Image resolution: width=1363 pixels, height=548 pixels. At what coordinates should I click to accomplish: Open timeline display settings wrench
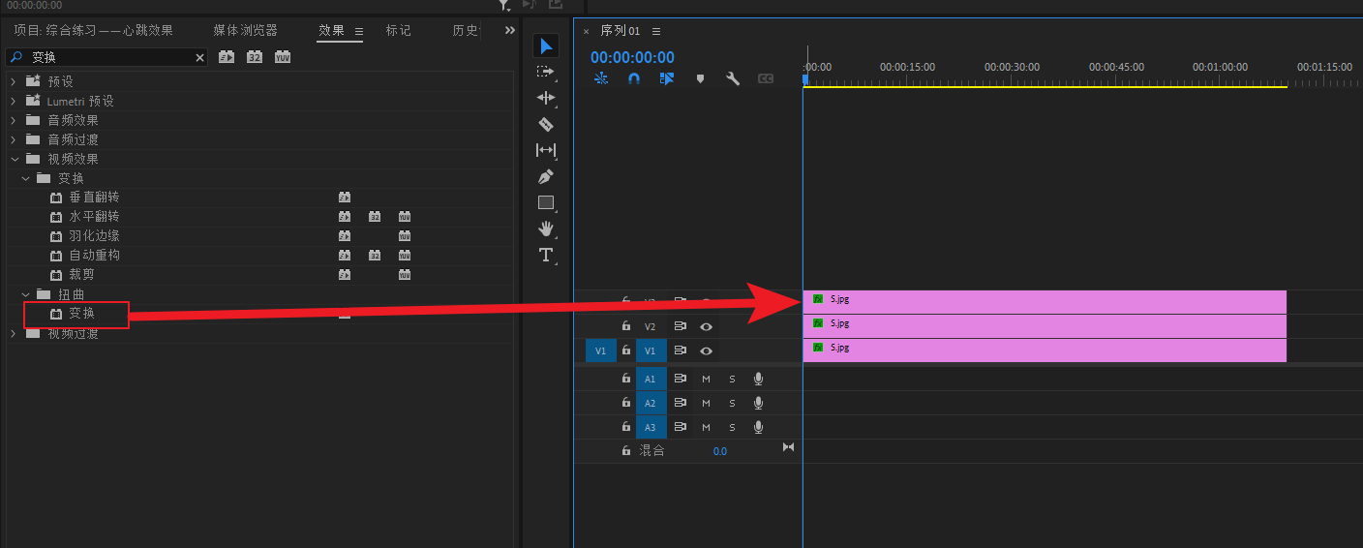pos(733,78)
